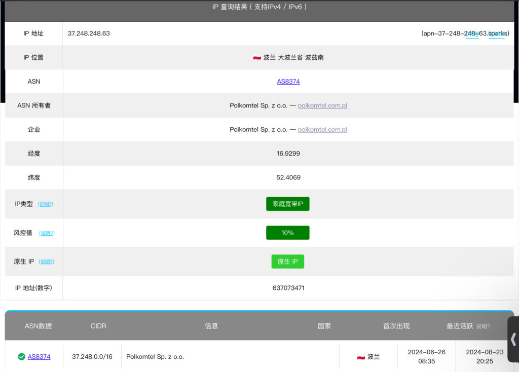
Task: Click the 家庭宽带IP green badge
Action: coord(287,204)
